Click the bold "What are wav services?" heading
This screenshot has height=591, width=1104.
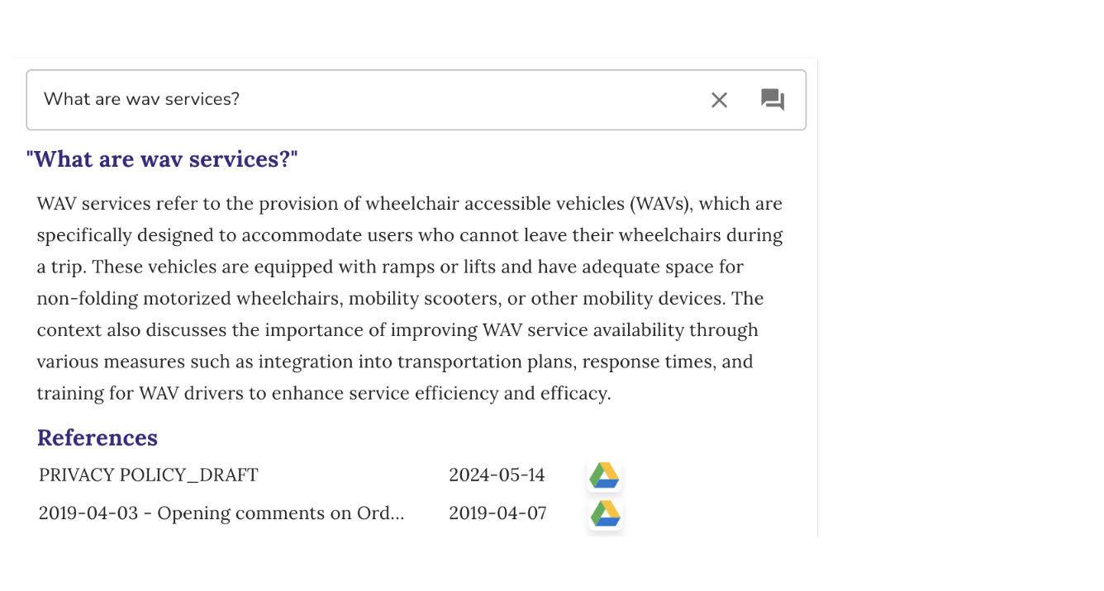click(x=162, y=158)
